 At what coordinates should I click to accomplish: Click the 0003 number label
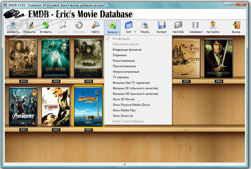click(24, 130)
